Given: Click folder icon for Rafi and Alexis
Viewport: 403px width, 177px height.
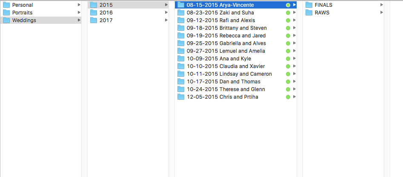Looking at the screenshot, I should [181, 20].
